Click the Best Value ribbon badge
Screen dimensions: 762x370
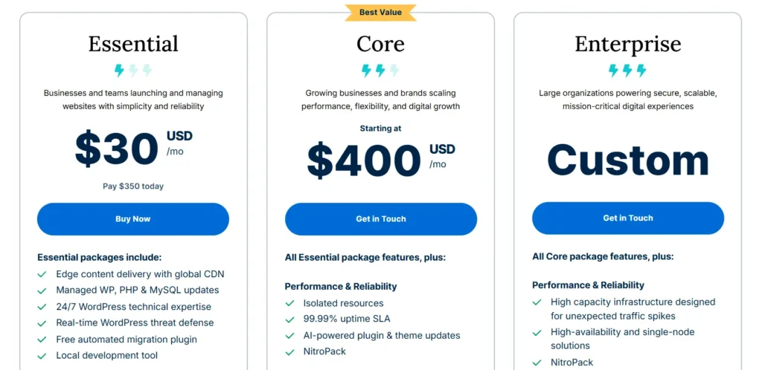pyautogui.click(x=380, y=12)
